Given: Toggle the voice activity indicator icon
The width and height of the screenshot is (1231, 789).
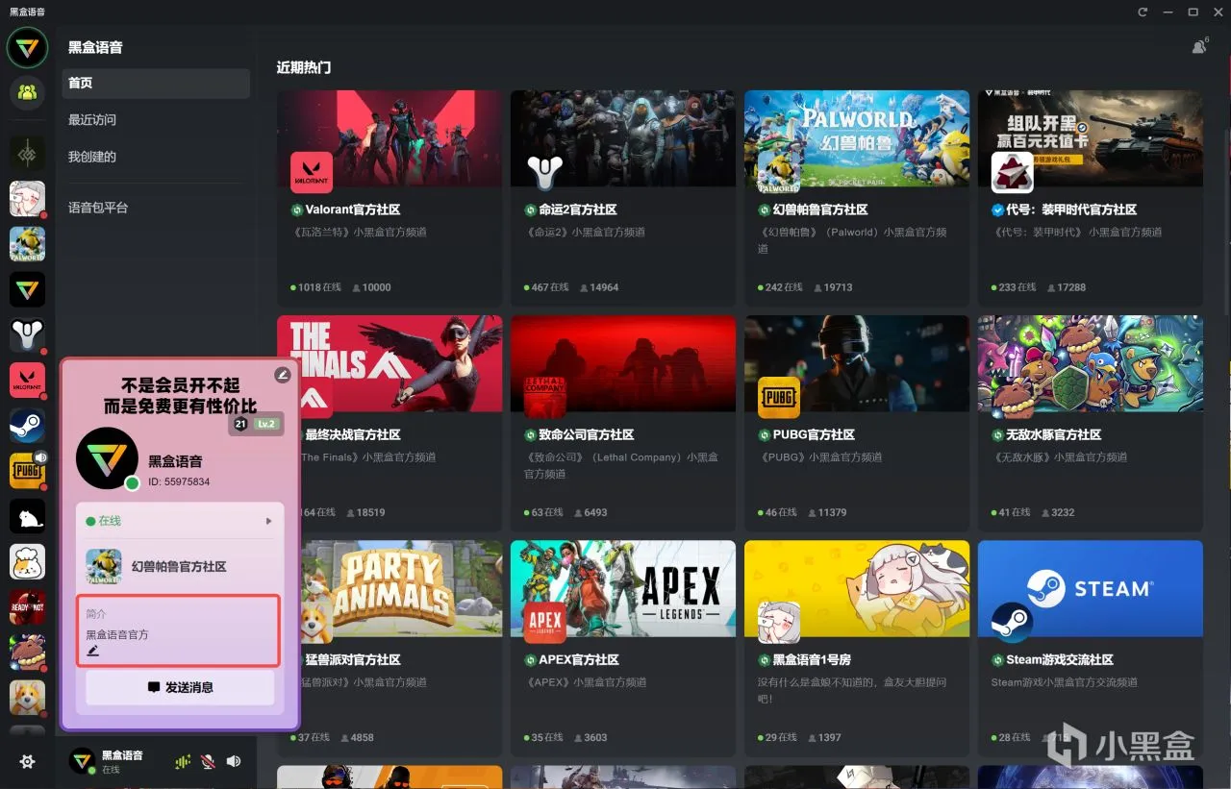Looking at the screenshot, I should point(183,761).
